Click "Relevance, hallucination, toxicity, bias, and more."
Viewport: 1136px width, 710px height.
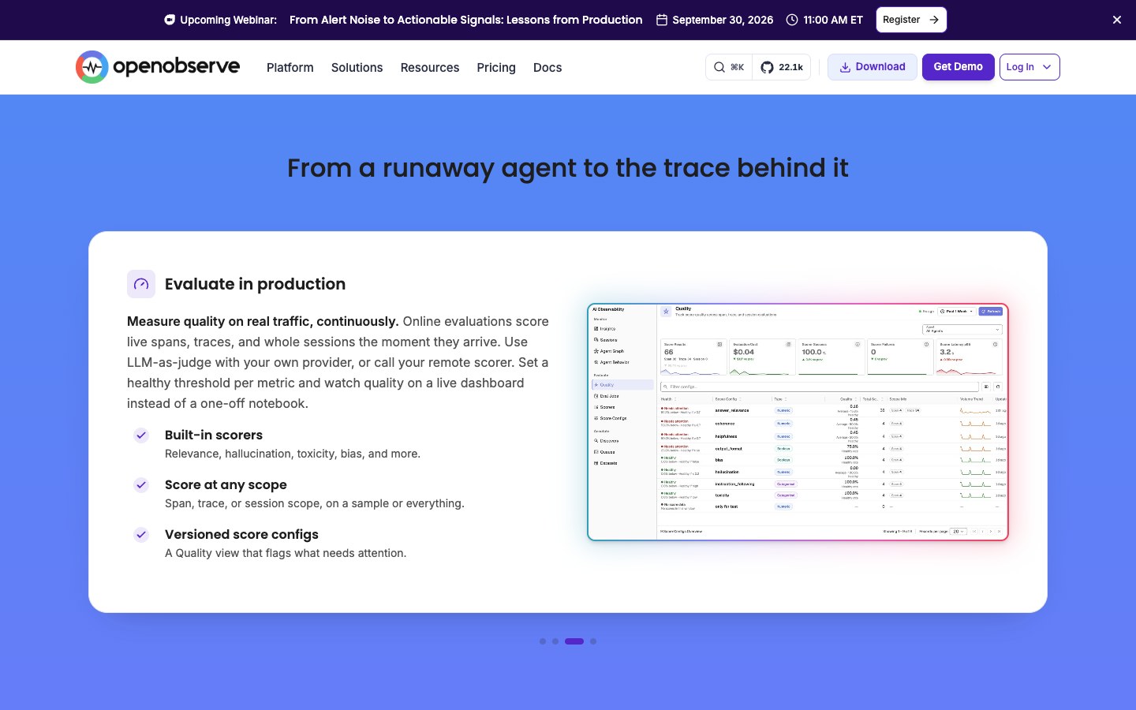pos(293,454)
